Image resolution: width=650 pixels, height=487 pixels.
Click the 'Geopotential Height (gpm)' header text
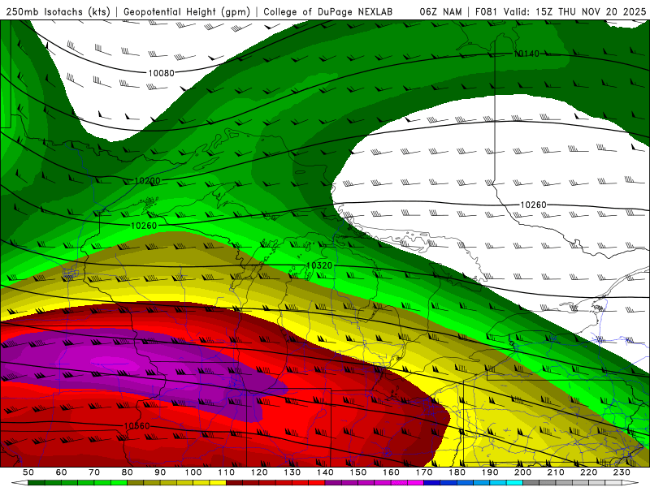coord(187,12)
